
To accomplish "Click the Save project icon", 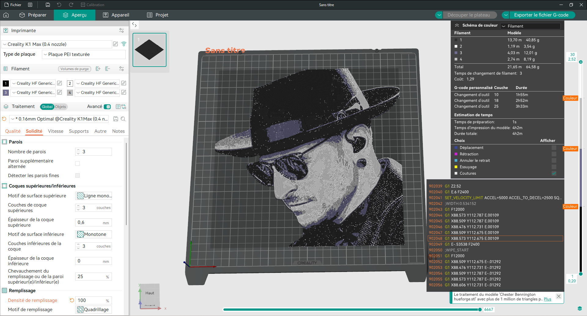I will (48, 5).
